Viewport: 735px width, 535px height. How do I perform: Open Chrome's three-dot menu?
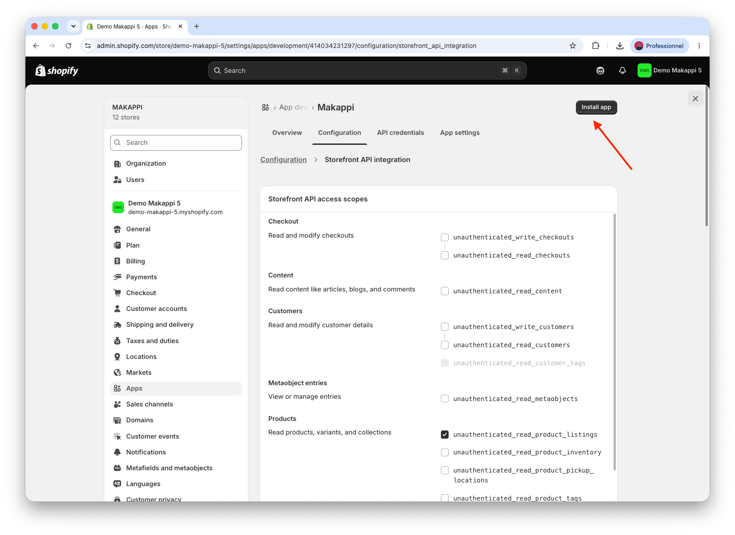point(699,46)
